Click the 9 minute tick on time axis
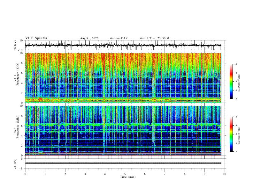This screenshot has height=195, width=253. coord(204,174)
